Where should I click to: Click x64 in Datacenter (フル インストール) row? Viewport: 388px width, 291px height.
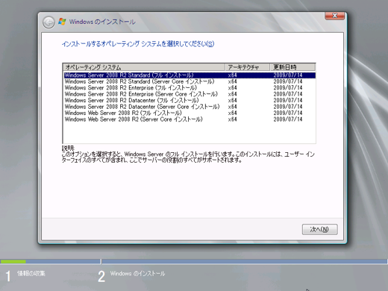coord(232,101)
